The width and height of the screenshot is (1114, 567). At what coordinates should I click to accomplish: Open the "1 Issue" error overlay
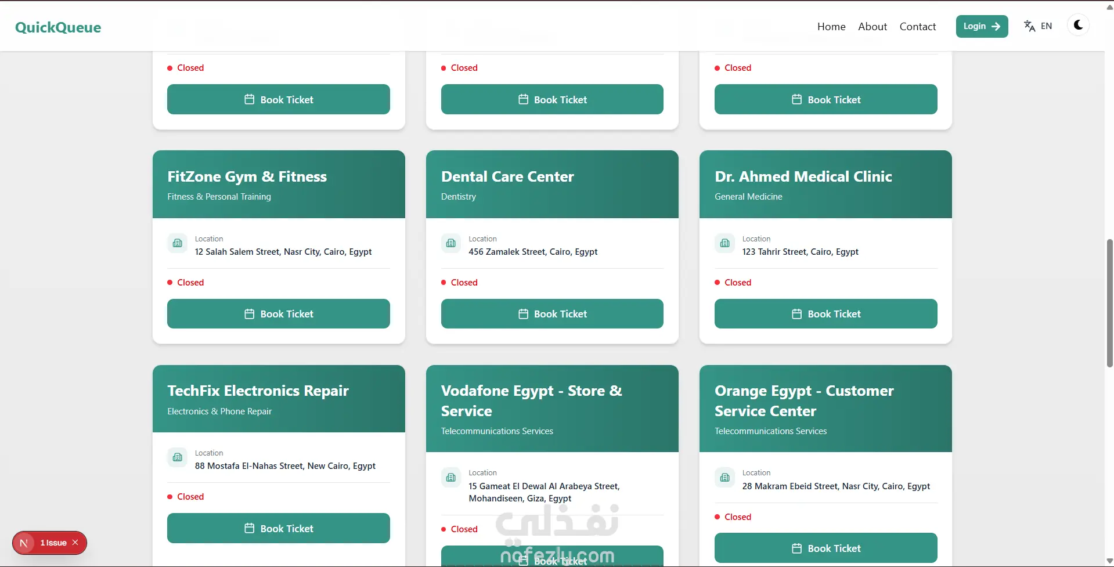coord(53,543)
